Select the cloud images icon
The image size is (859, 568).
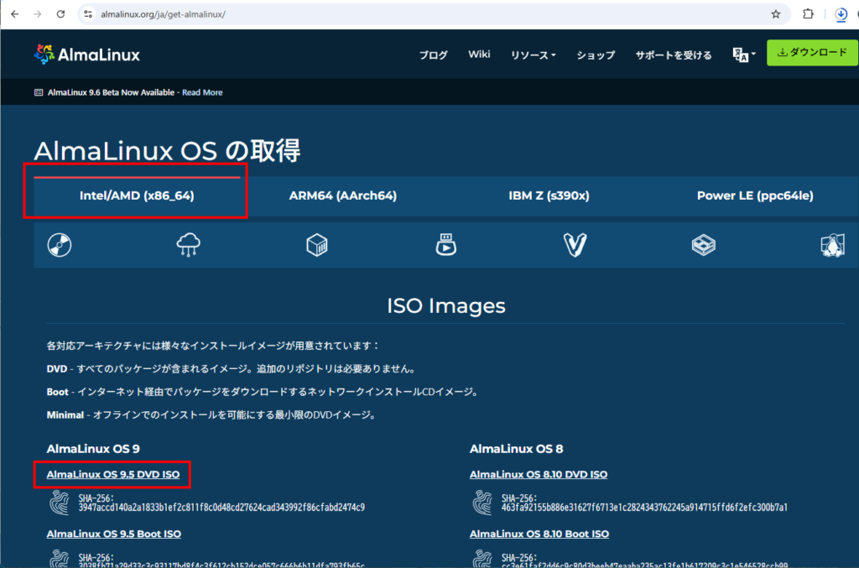(x=188, y=245)
